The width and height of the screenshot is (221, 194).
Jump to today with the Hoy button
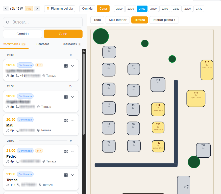[x=29, y=9]
